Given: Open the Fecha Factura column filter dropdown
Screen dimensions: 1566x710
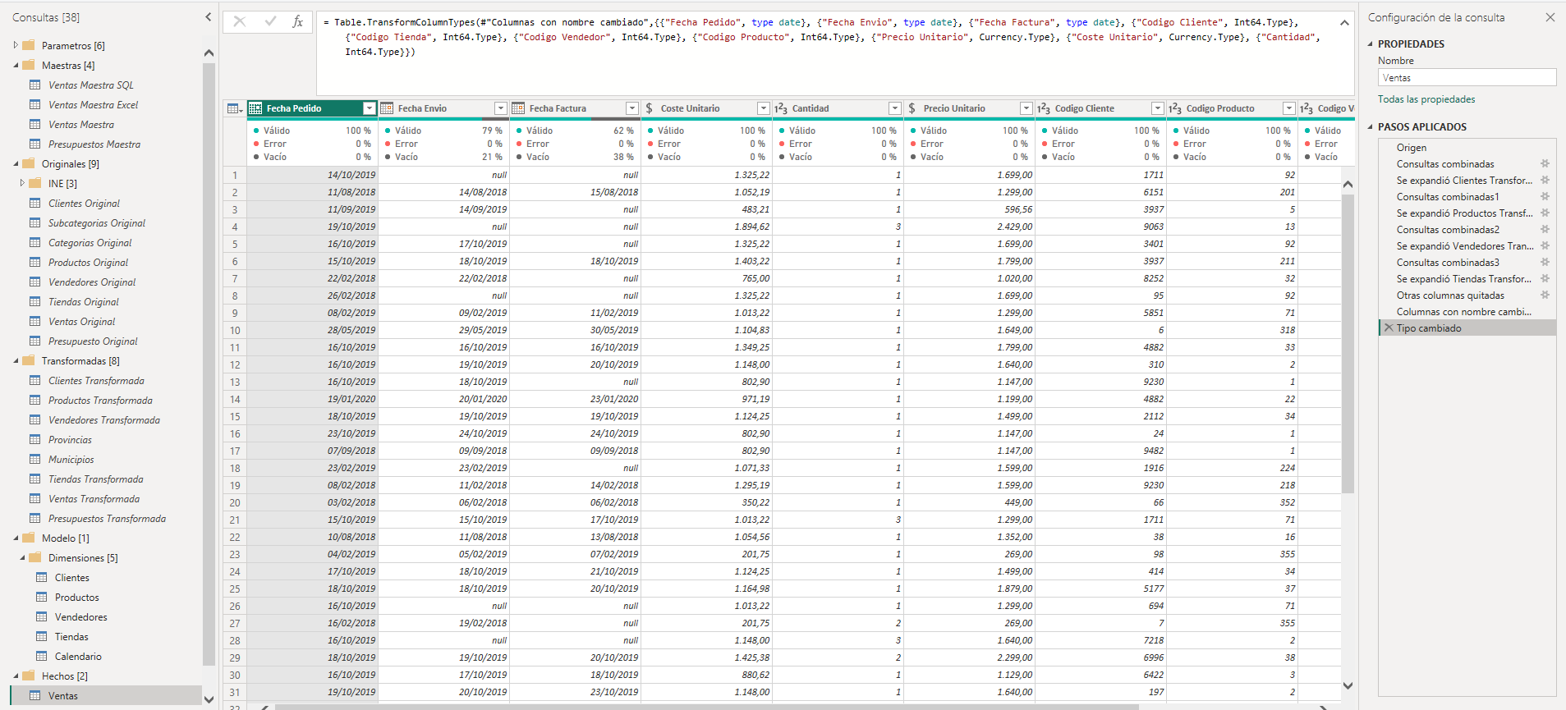Looking at the screenshot, I should pyautogui.click(x=632, y=108).
